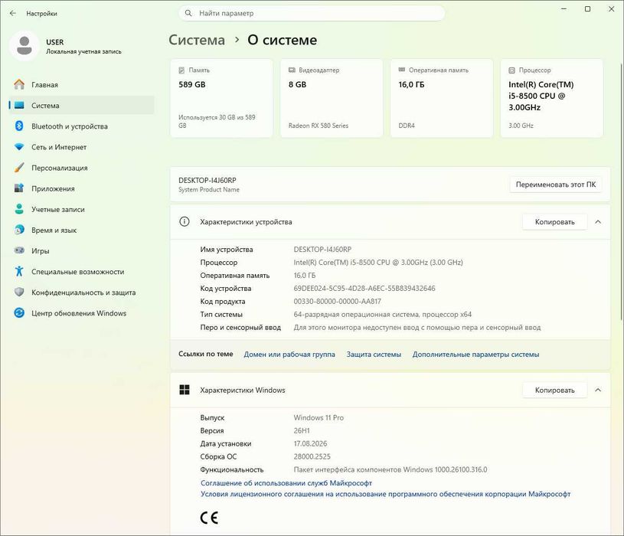
Task: Open Соглашение об использовании служб Майкрософт link
Action: 286,482
